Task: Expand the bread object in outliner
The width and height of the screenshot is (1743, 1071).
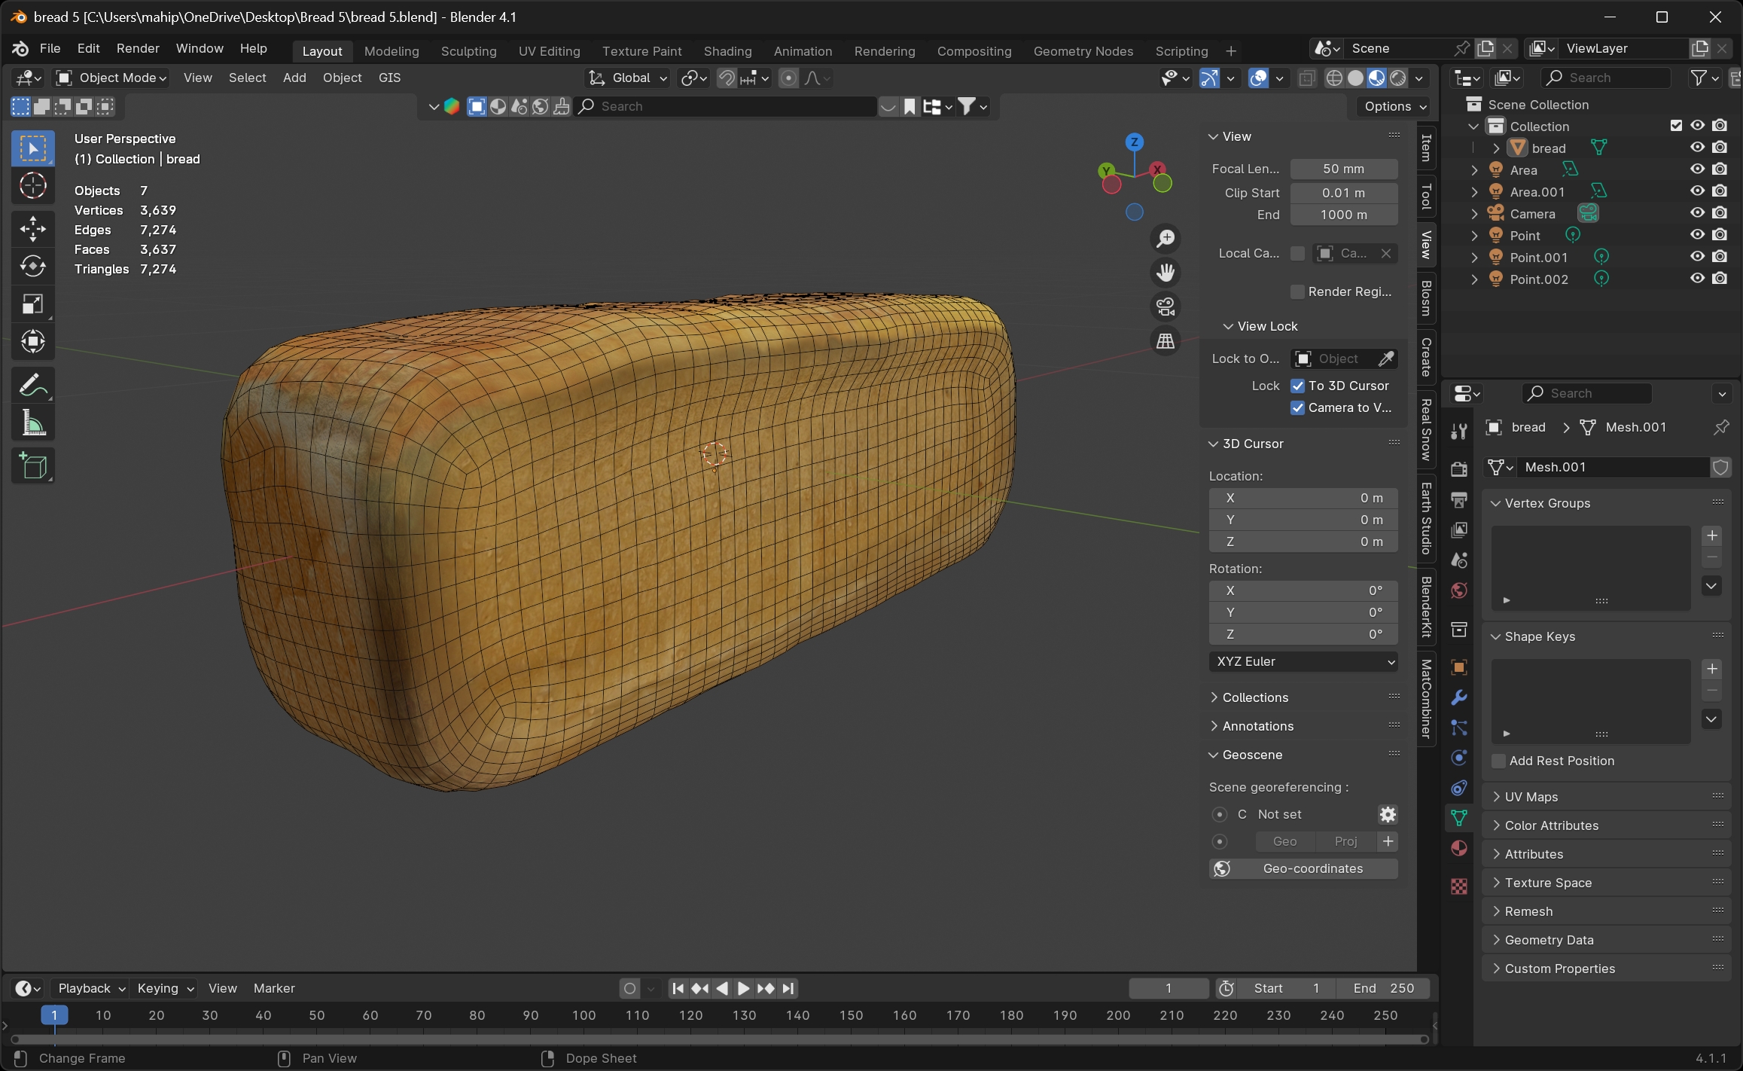Action: pyautogui.click(x=1496, y=148)
